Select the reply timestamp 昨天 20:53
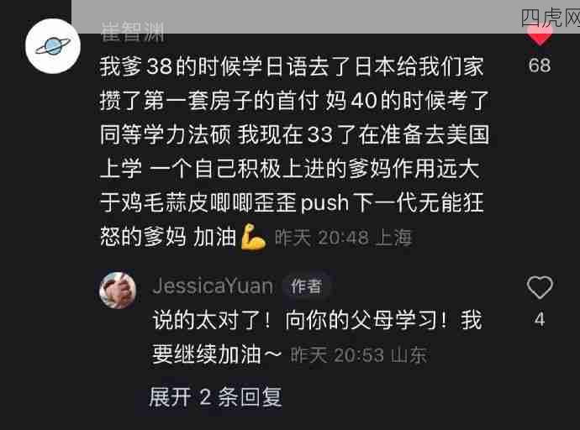Image resolution: width=580 pixels, height=430 pixels. point(337,355)
